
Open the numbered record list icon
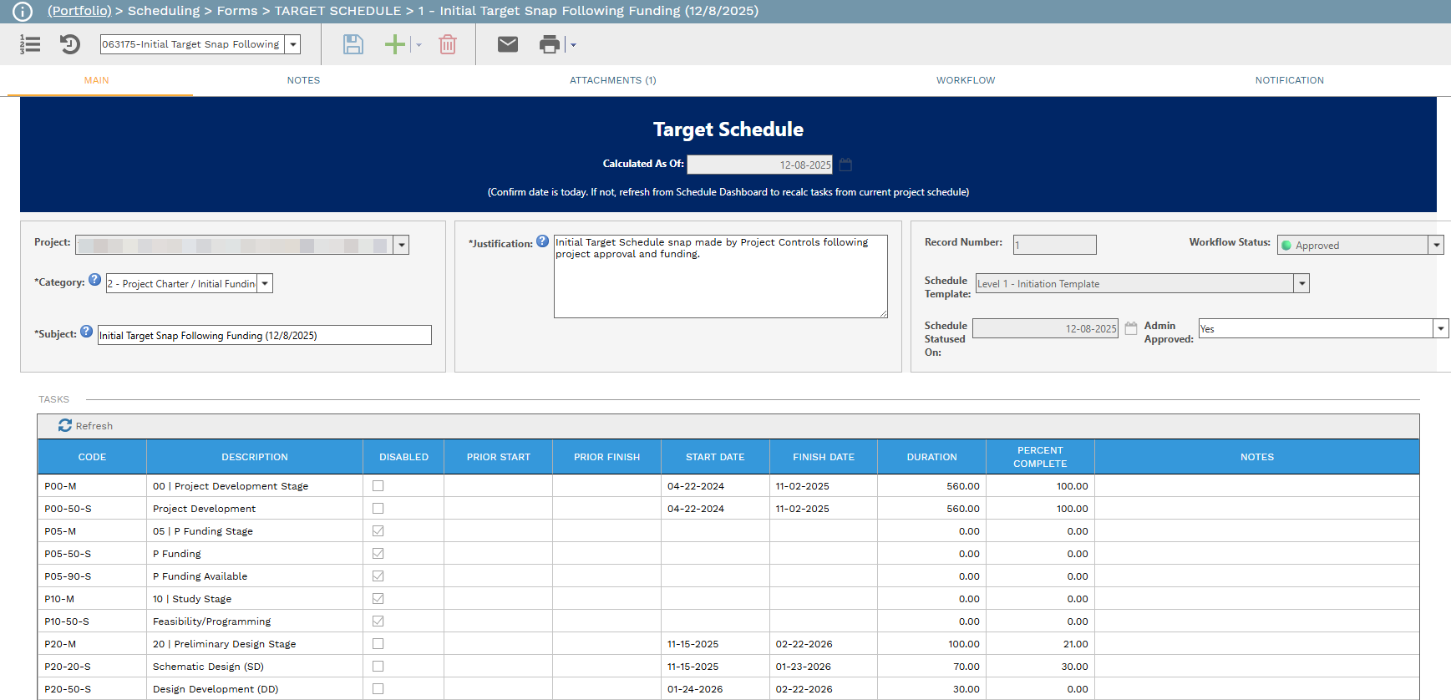[30, 44]
